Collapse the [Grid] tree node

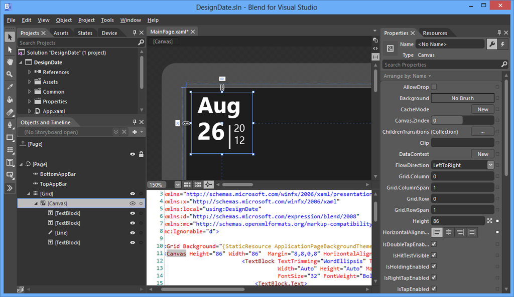29,194
